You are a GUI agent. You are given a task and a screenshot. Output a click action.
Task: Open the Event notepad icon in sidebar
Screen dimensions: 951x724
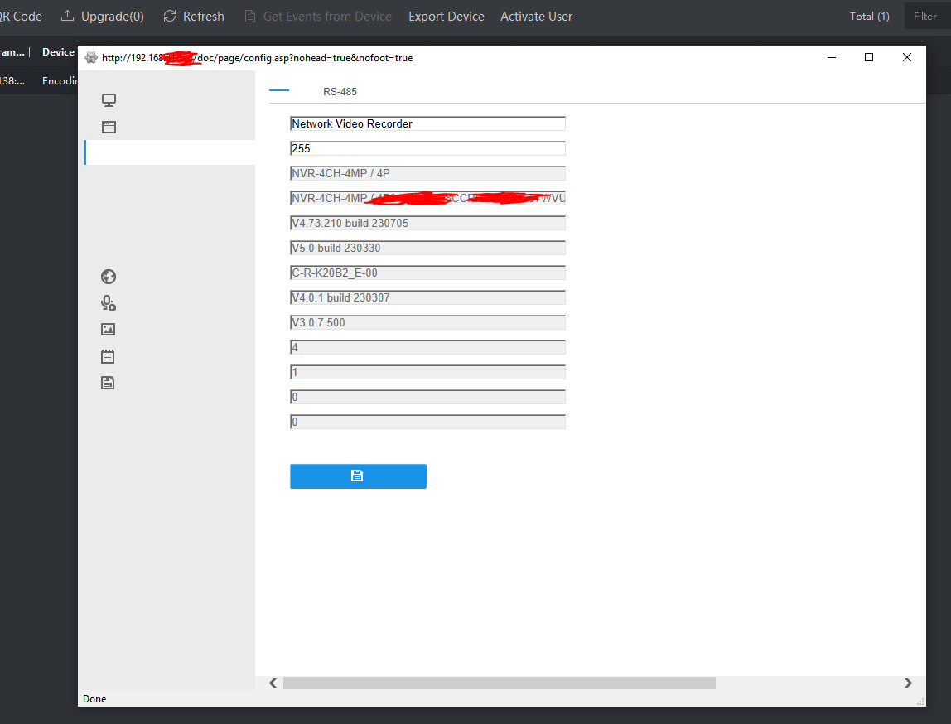coord(108,356)
